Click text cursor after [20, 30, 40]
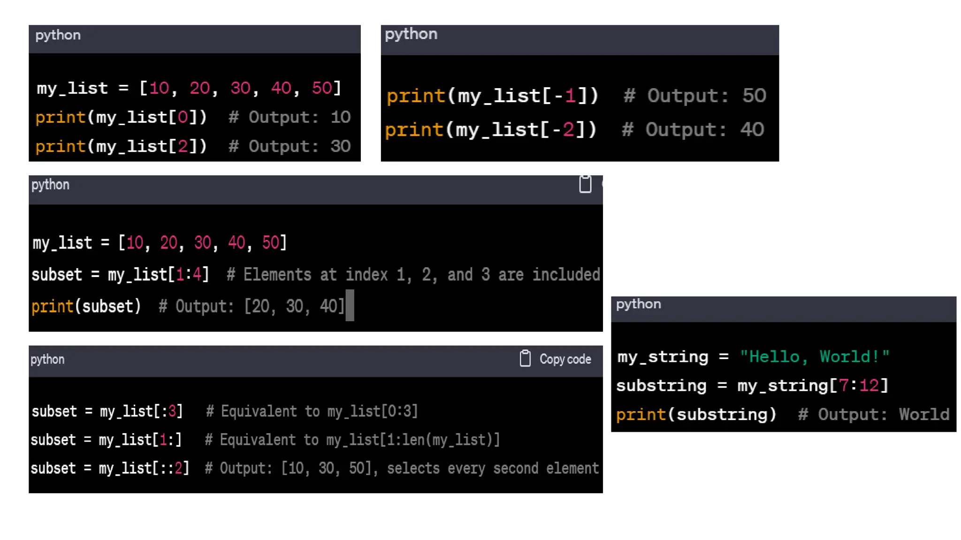Screen dimensions: 961x540 pos(350,306)
